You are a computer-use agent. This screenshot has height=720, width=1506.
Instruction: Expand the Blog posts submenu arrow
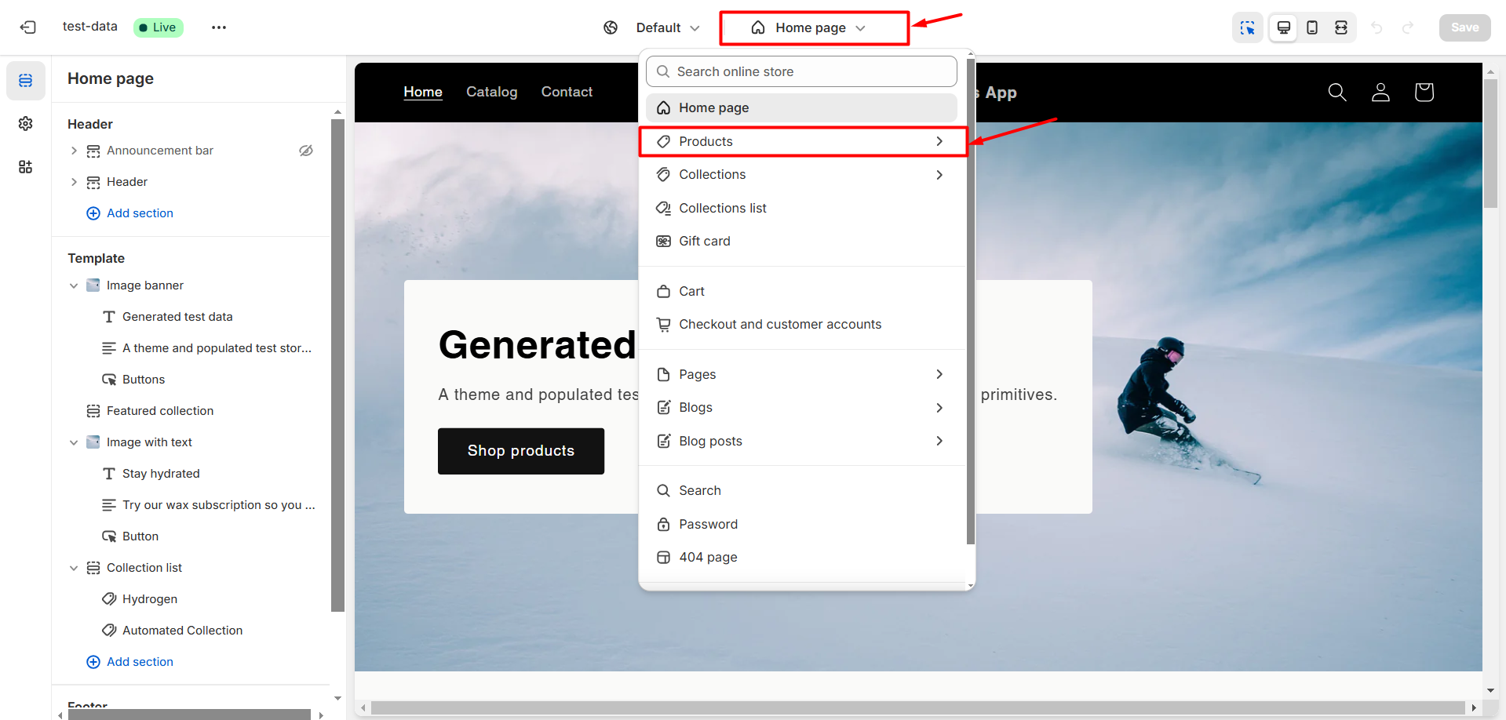(939, 441)
